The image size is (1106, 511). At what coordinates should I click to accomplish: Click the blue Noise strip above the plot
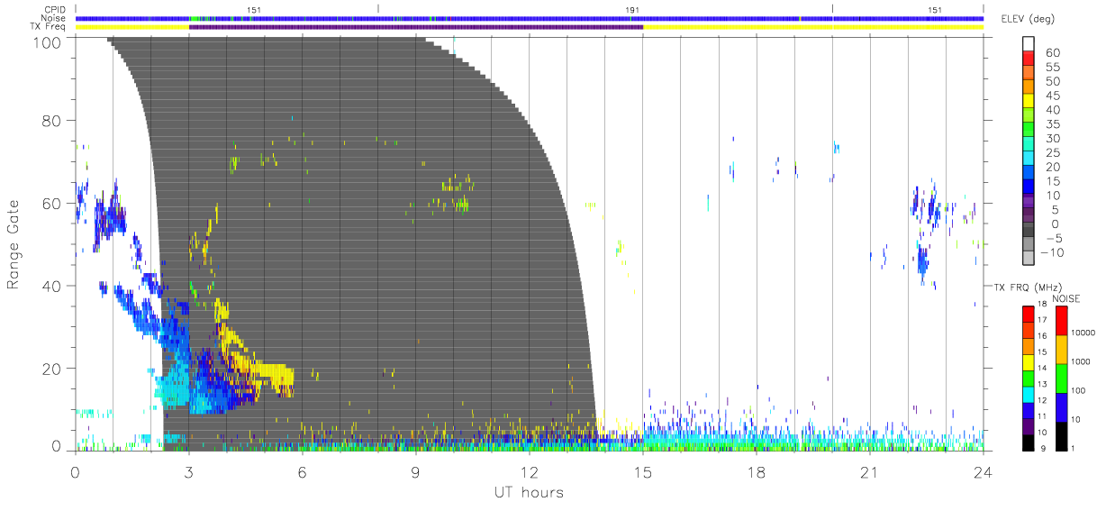[x=530, y=18]
